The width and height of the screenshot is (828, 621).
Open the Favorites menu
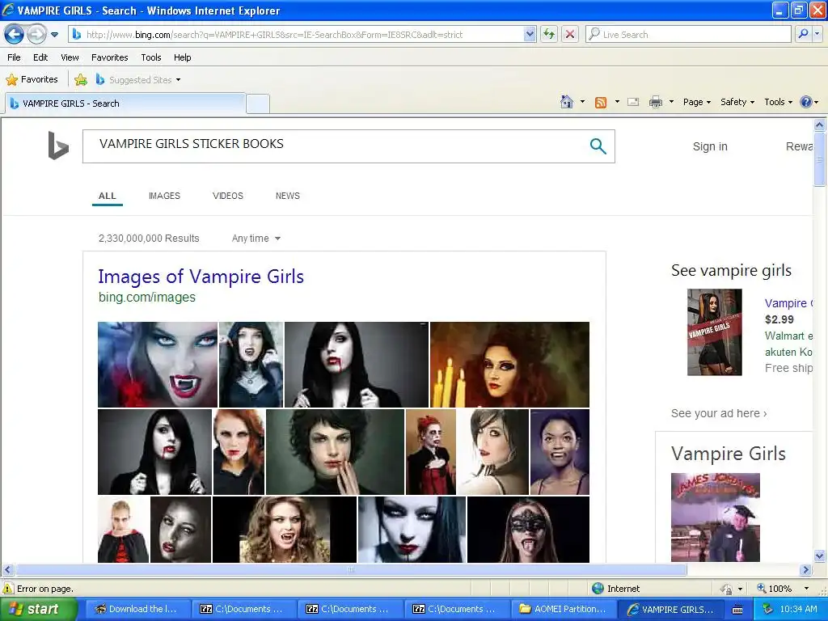(x=110, y=57)
